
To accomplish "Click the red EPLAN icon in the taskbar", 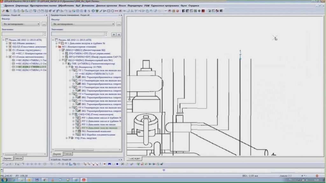I will click(x=84, y=180).
